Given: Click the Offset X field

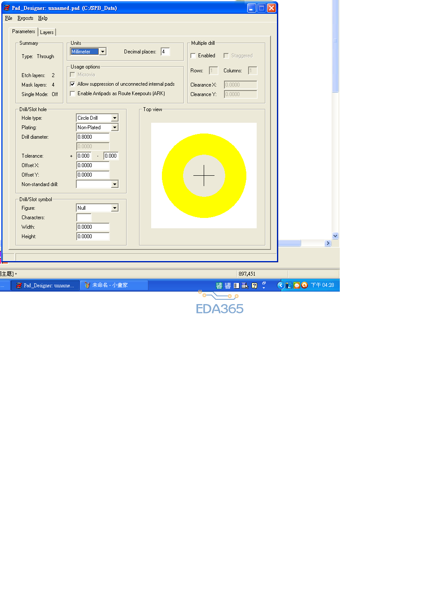Looking at the screenshot, I should [93, 165].
